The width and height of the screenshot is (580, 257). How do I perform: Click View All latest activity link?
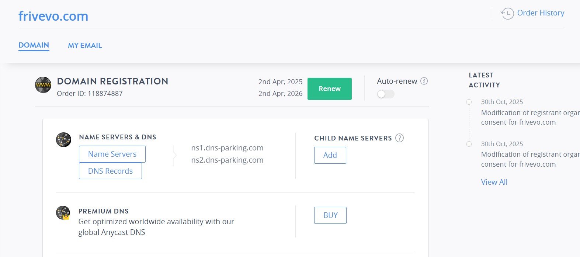494,182
